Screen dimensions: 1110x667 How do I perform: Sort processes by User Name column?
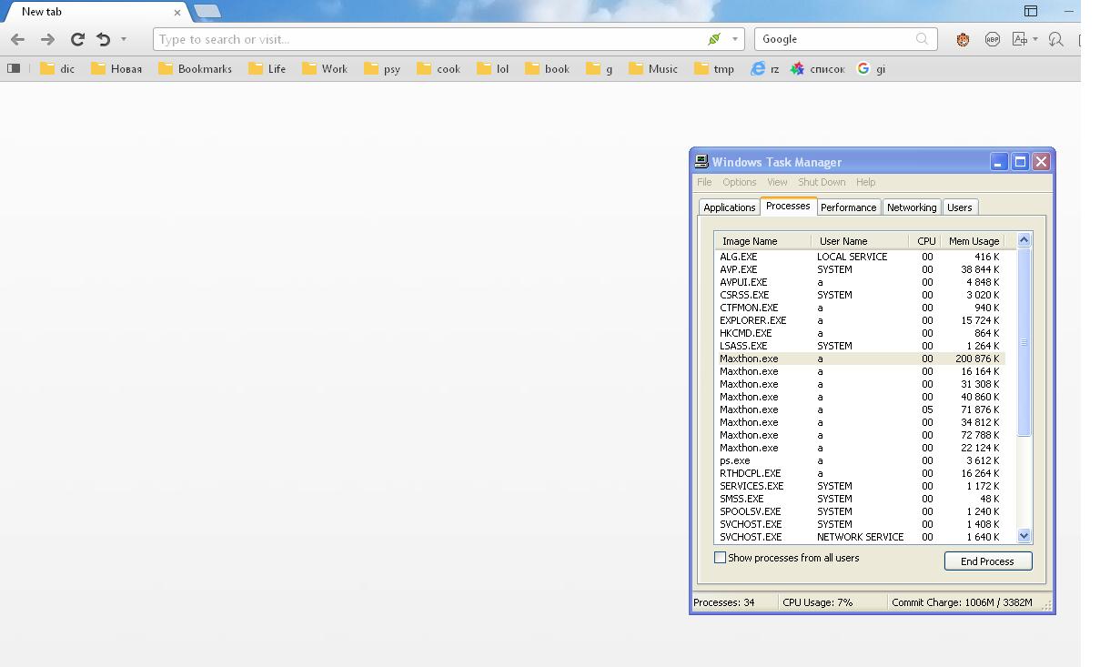point(860,241)
